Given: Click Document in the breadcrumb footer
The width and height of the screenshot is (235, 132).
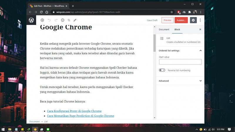Looking at the screenshot, I should click(34, 121).
